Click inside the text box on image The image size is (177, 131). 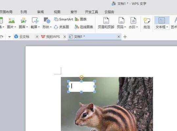[81, 86]
